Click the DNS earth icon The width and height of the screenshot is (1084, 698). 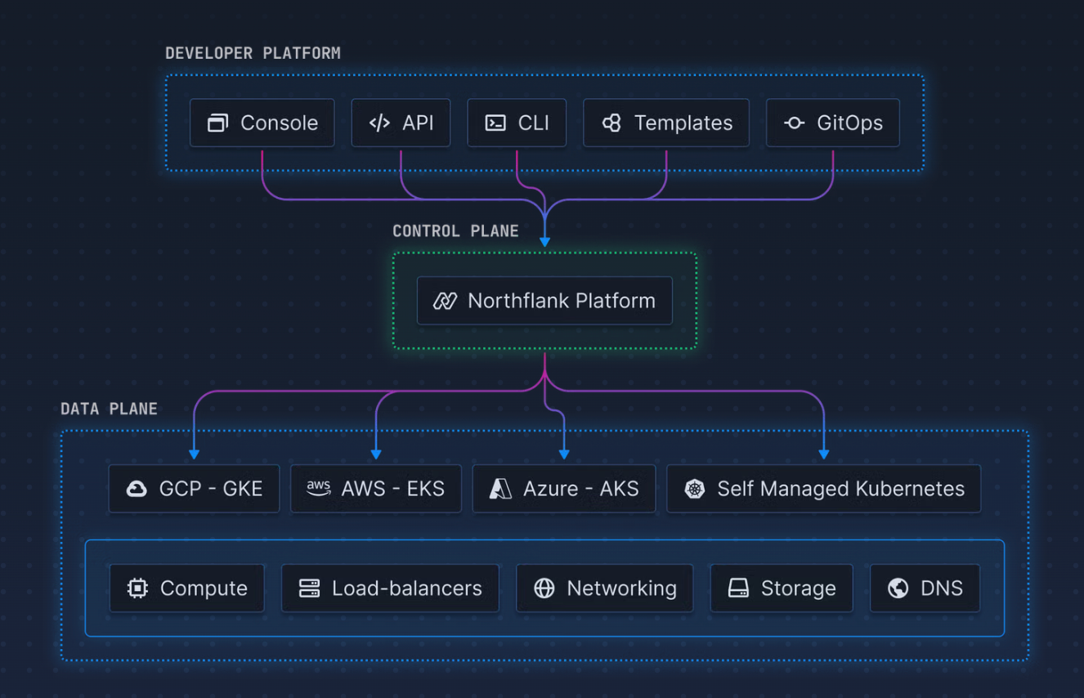pyautogui.click(x=898, y=588)
